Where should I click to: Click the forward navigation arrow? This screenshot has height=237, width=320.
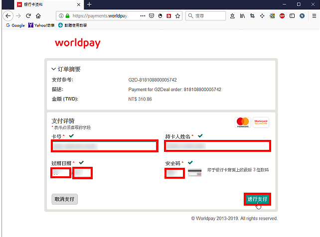coord(18,16)
